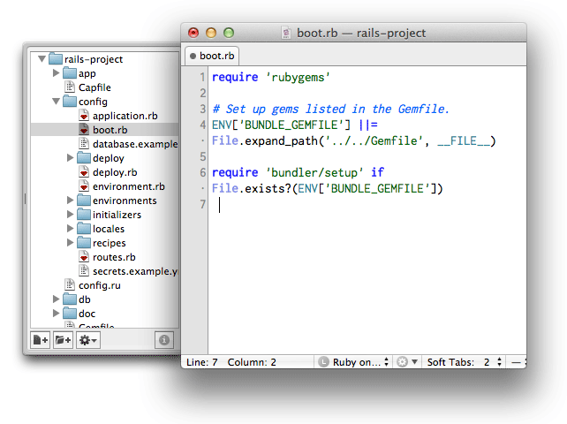
Task: Open environment.rb from the project drawer
Action: point(128,186)
